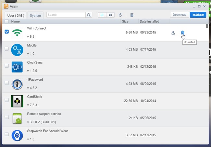Image resolution: width=211 pixels, height=147 pixels.
Task: Close the Apps window
Action: coord(205,6)
